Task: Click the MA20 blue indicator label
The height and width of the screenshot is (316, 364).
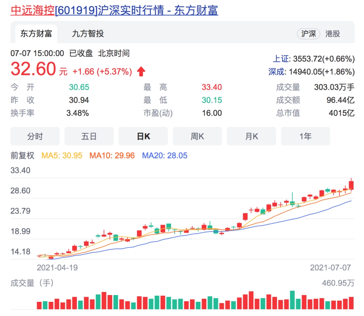Action: coord(164,156)
